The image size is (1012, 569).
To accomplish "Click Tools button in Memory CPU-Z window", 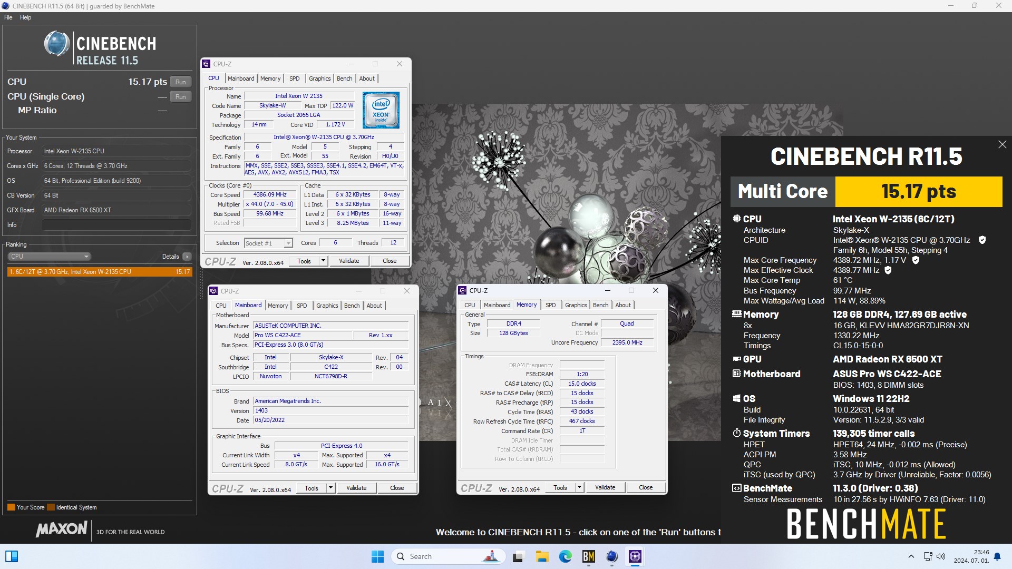I will (x=560, y=487).
